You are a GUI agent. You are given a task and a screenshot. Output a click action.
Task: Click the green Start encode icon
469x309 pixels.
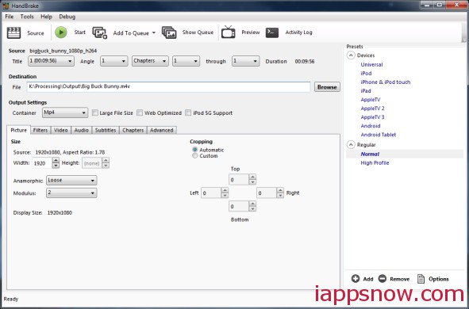coord(61,32)
